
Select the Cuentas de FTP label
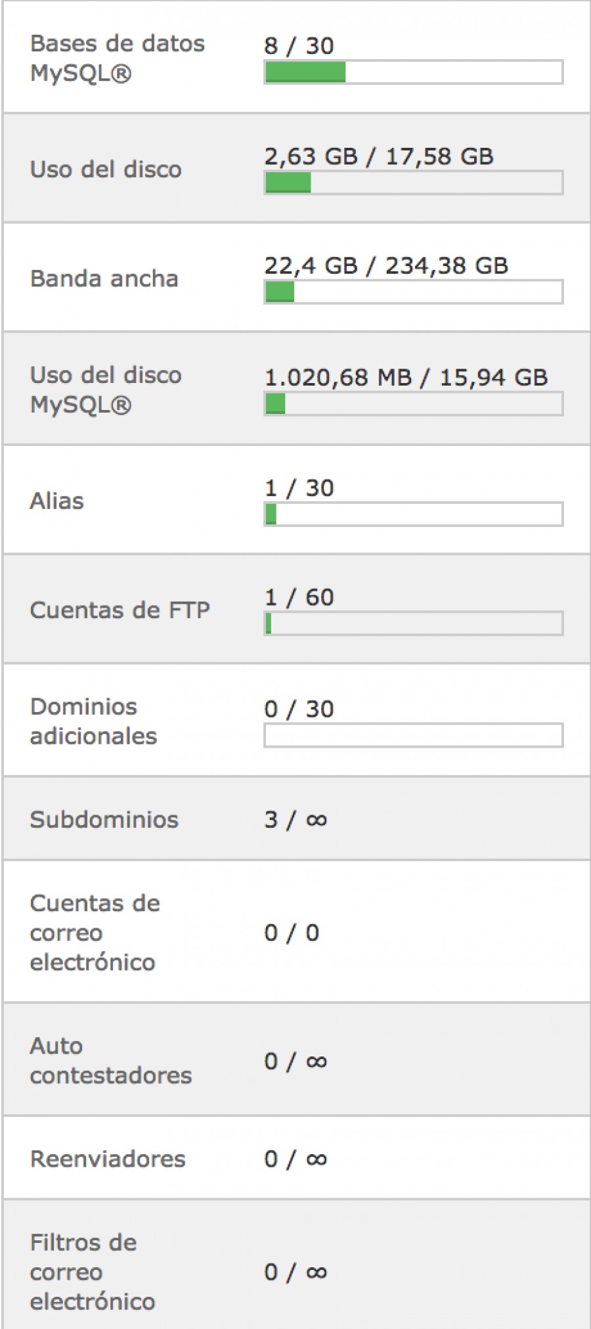coord(120,610)
